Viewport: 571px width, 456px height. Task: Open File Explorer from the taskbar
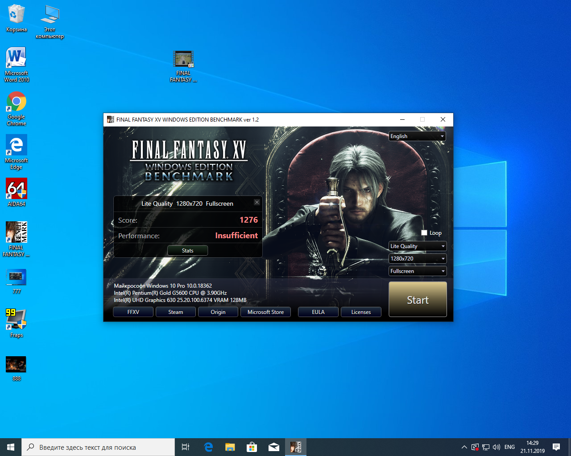(x=230, y=447)
